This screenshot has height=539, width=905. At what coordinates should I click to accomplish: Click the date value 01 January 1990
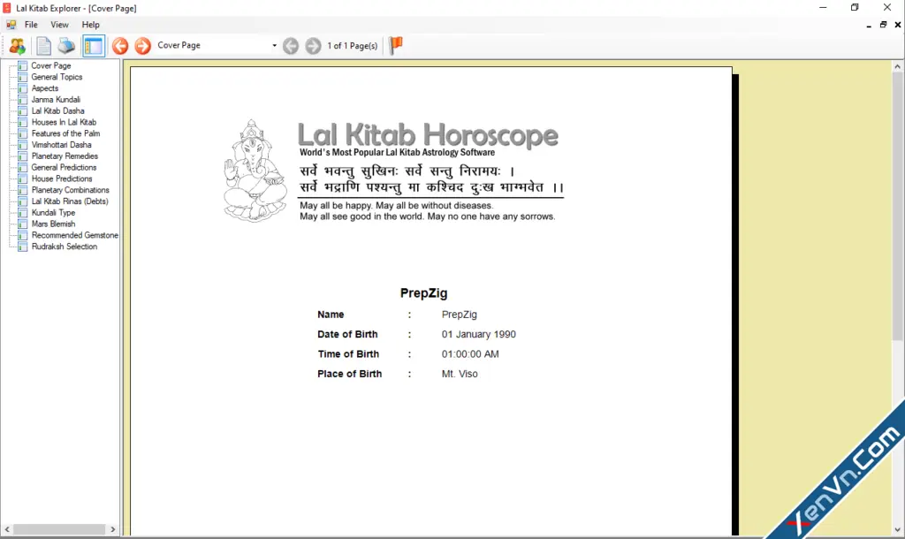(478, 334)
